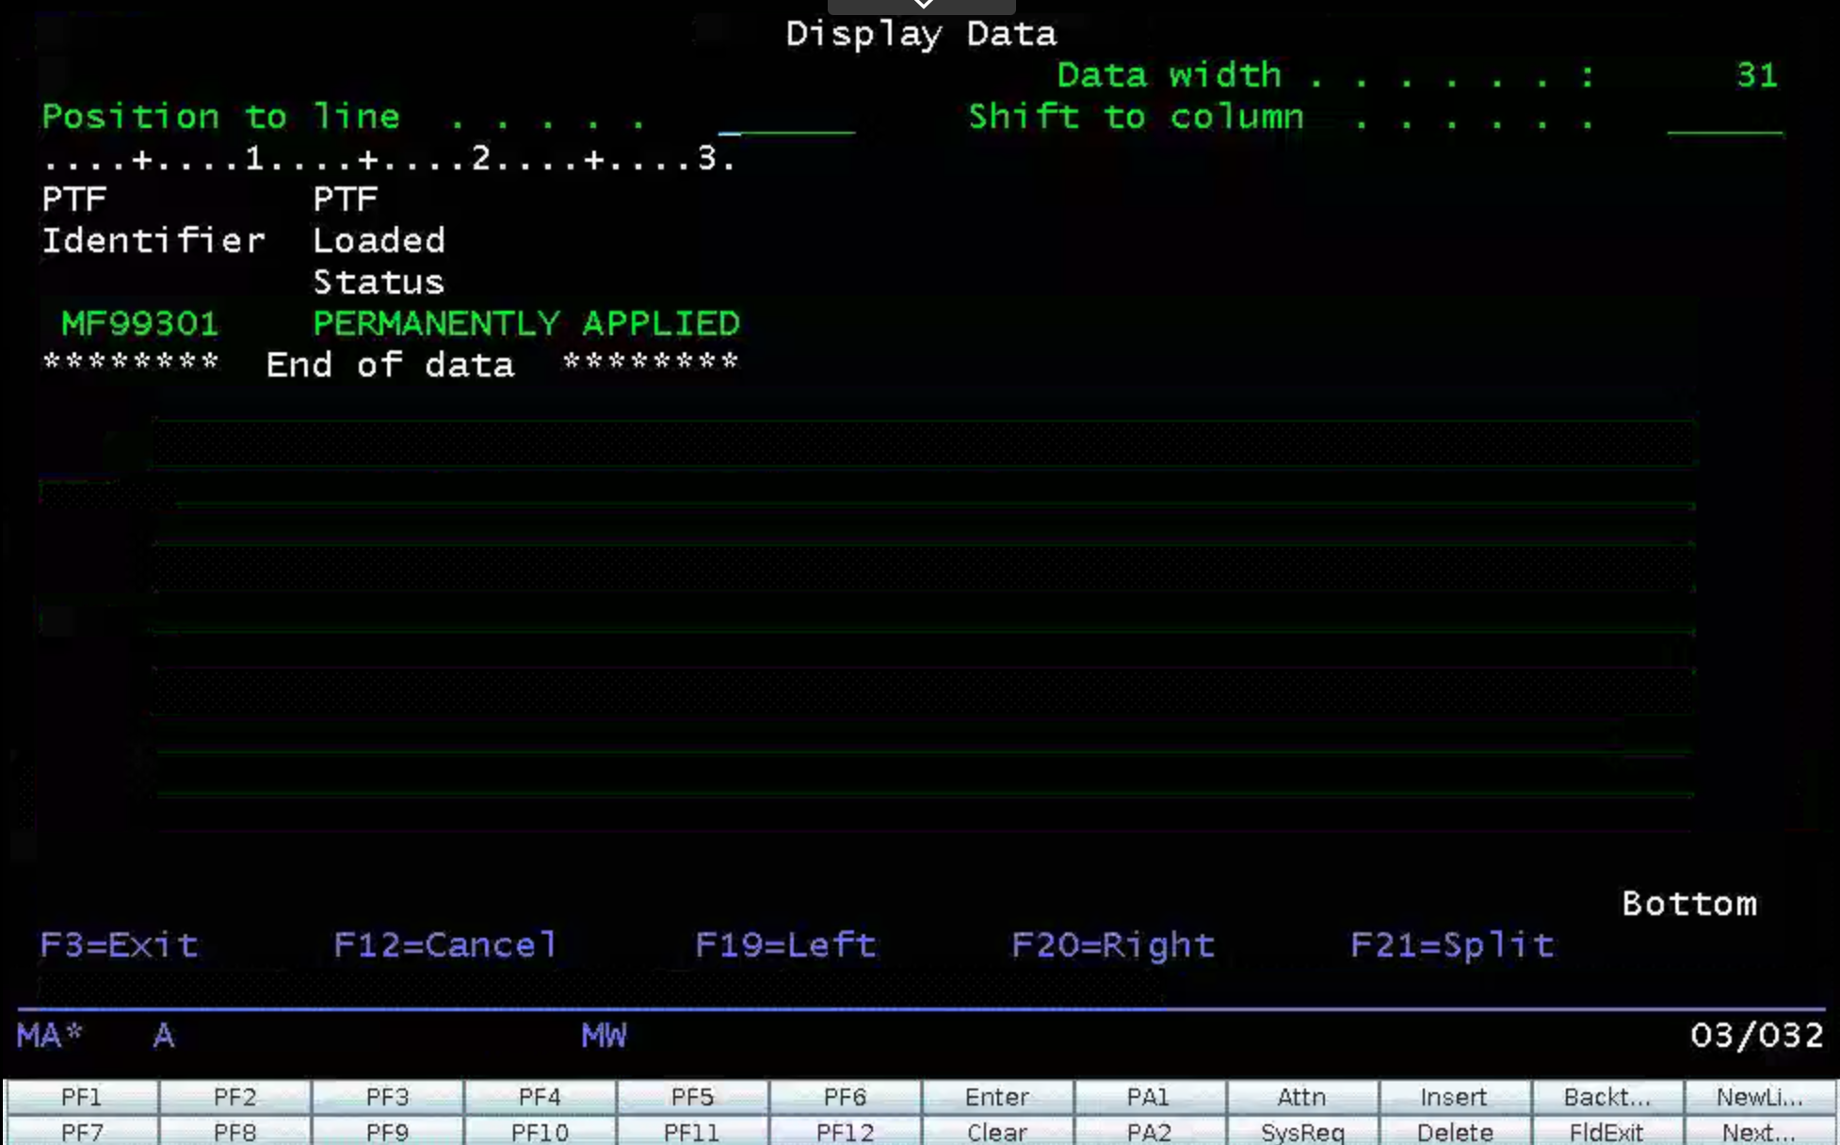Screen dimensions: 1840x1145
Task: Click the Display Data title
Action: [x=921, y=34]
